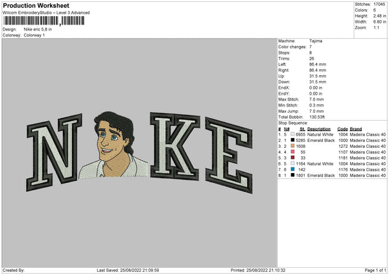Click the worksheet barcode
The image size is (389, 275).
44,21
